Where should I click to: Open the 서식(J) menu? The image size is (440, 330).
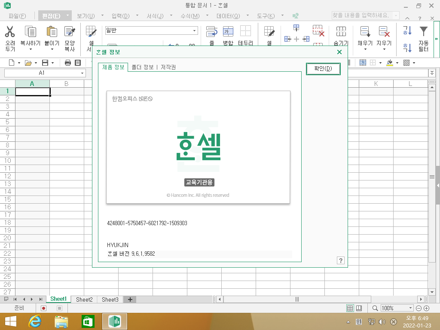point(155,16)
